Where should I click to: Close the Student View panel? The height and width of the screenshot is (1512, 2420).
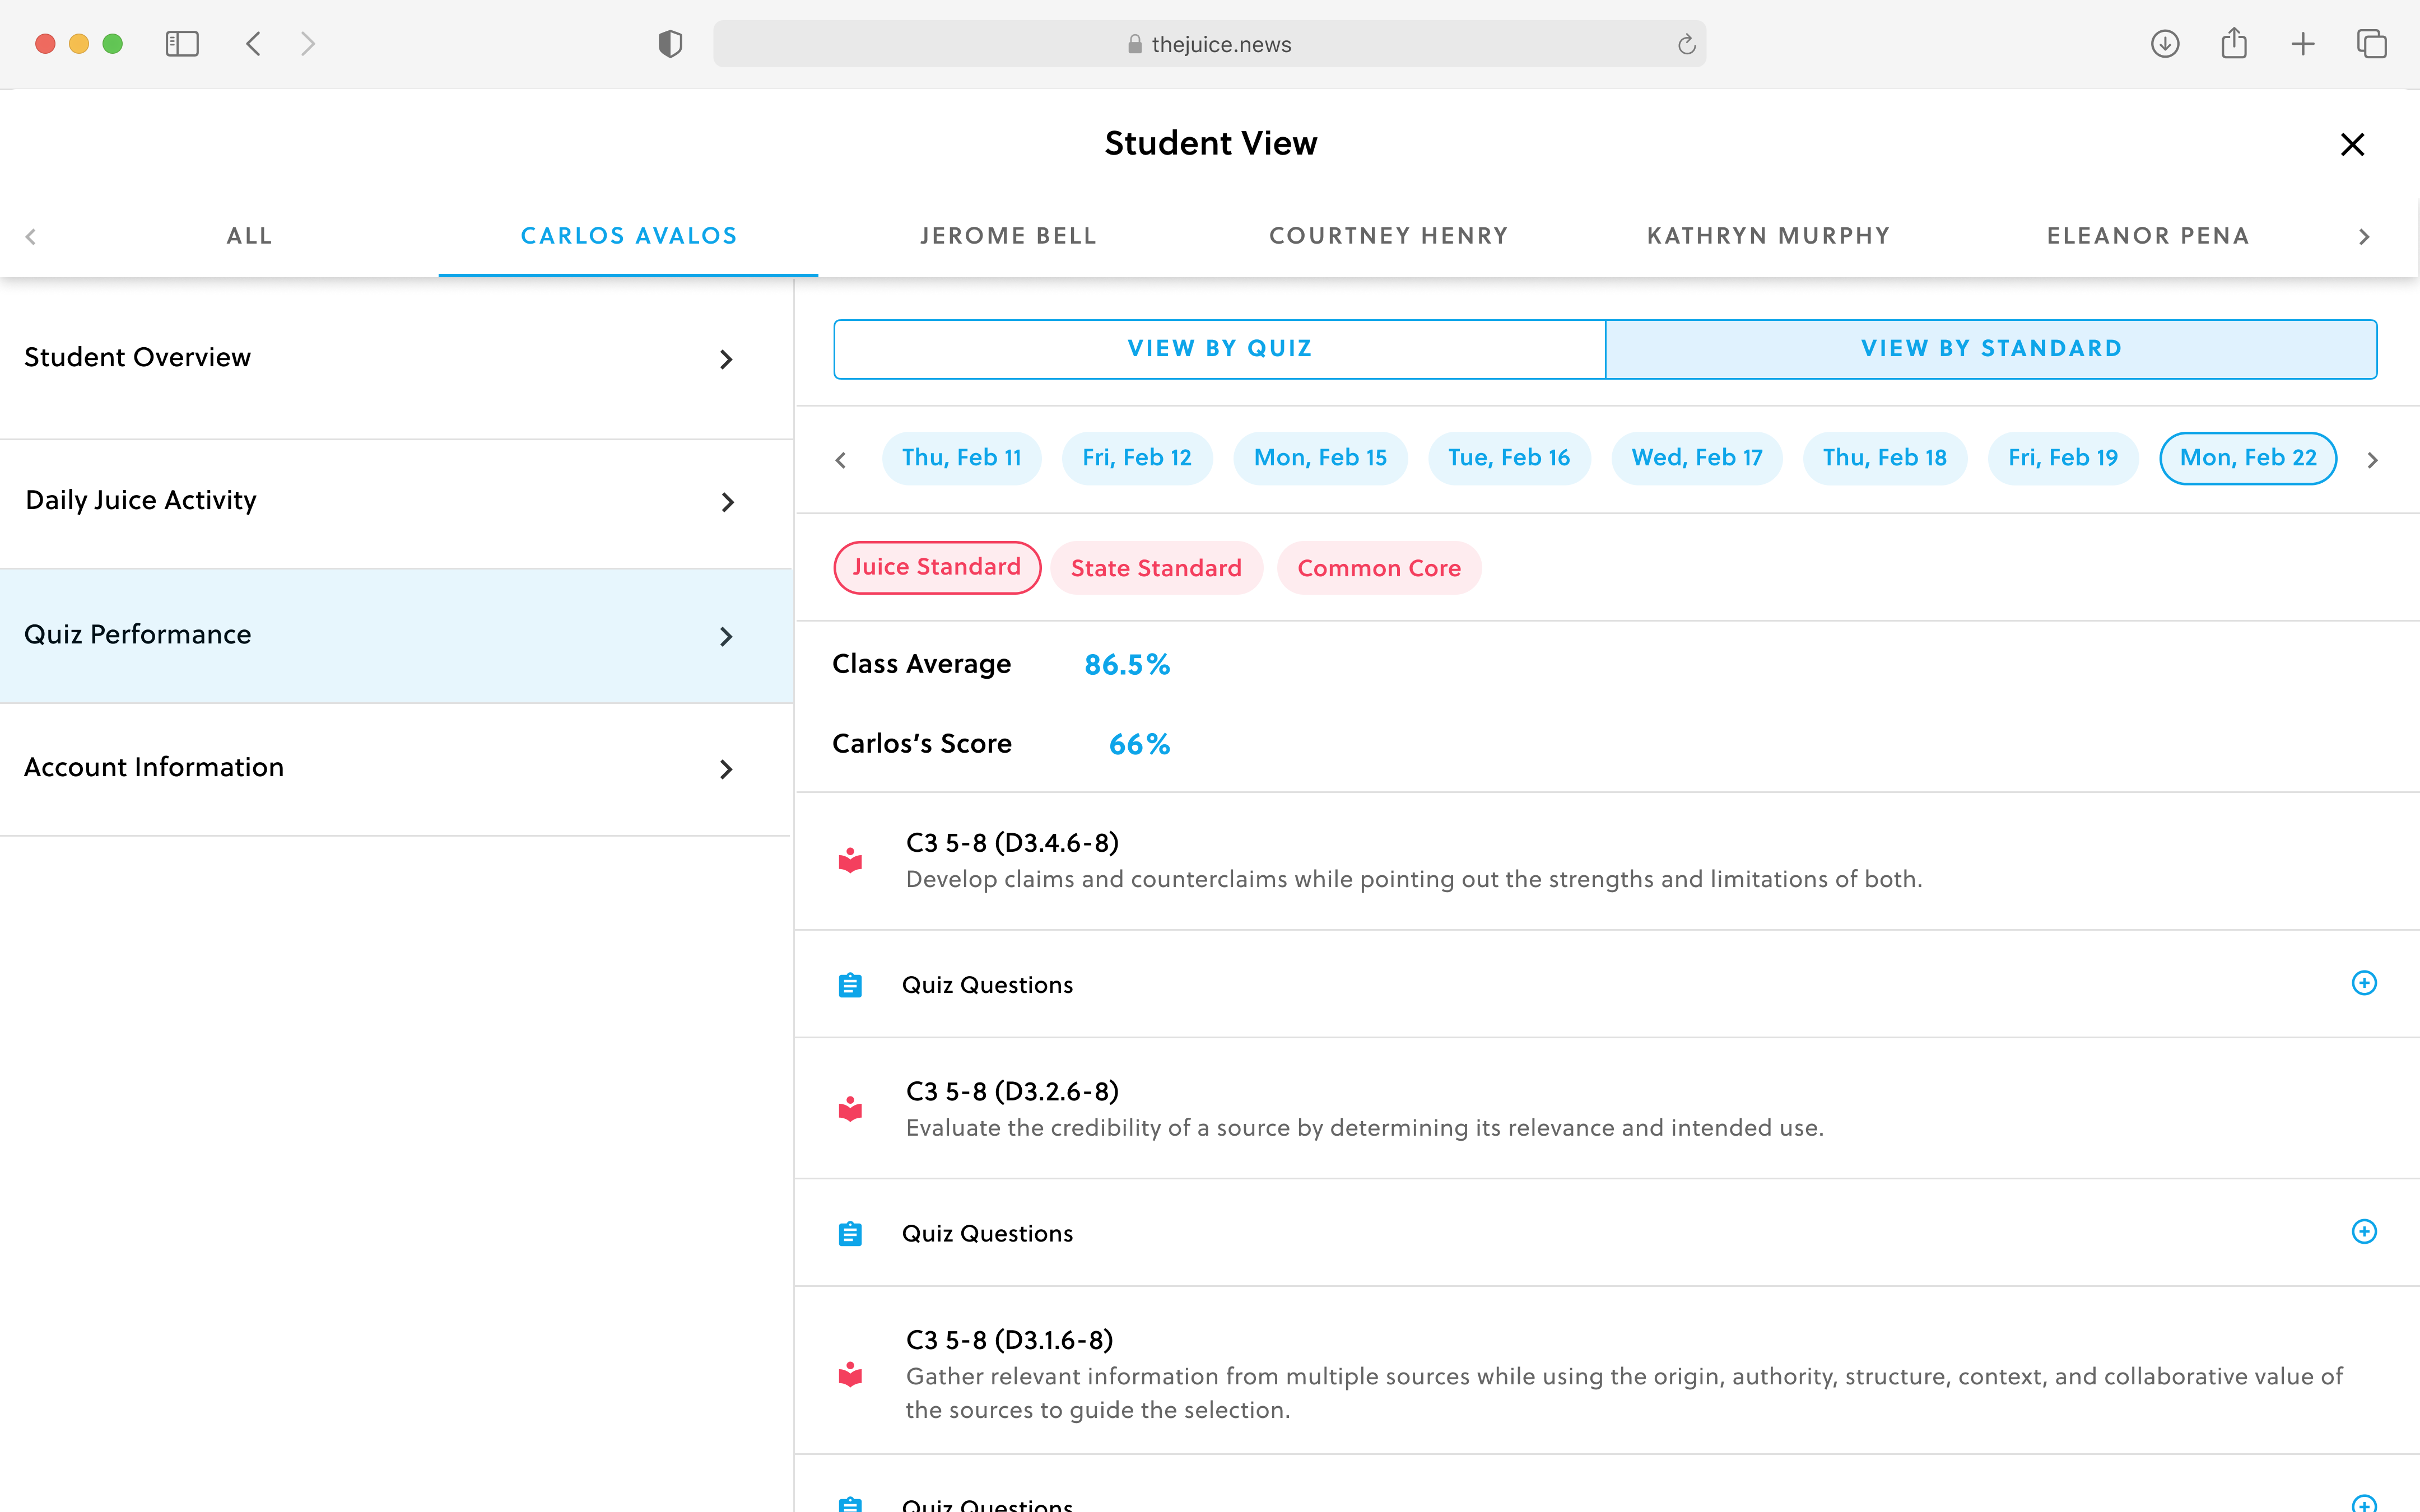coord(2352,145)
